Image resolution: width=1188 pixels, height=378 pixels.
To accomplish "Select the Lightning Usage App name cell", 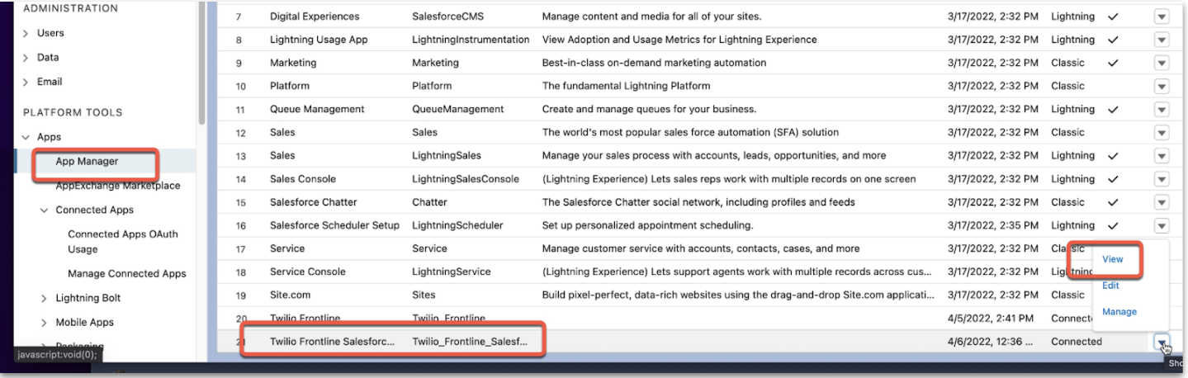I will 319,40.
